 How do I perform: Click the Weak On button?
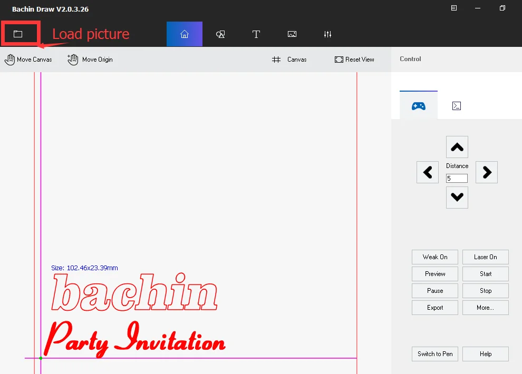[x=435, y=257]
